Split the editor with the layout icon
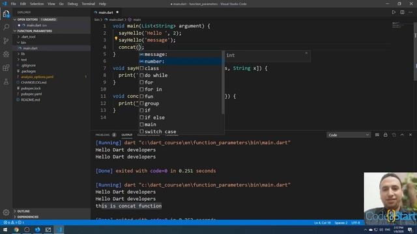 [402, 12]
